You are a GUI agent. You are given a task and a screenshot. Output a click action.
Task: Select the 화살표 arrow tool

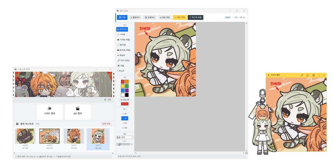pyautogui.click(x=121, y=55)
